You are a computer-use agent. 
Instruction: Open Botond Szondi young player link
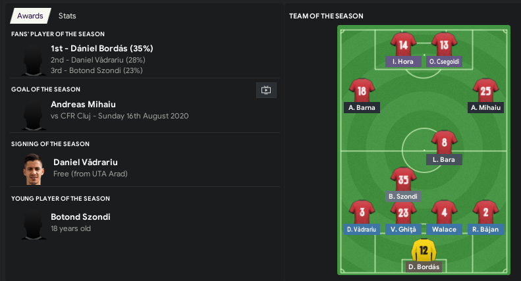[x=80, y=217]
